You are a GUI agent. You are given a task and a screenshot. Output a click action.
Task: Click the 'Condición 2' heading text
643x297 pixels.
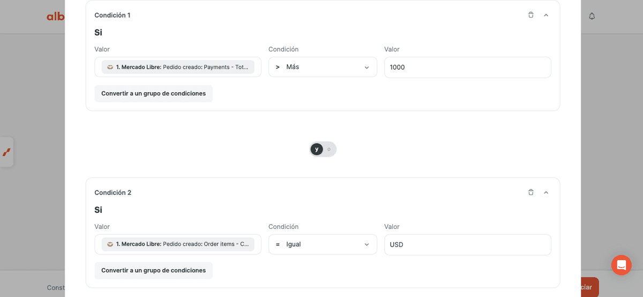(x=113, y=192)
